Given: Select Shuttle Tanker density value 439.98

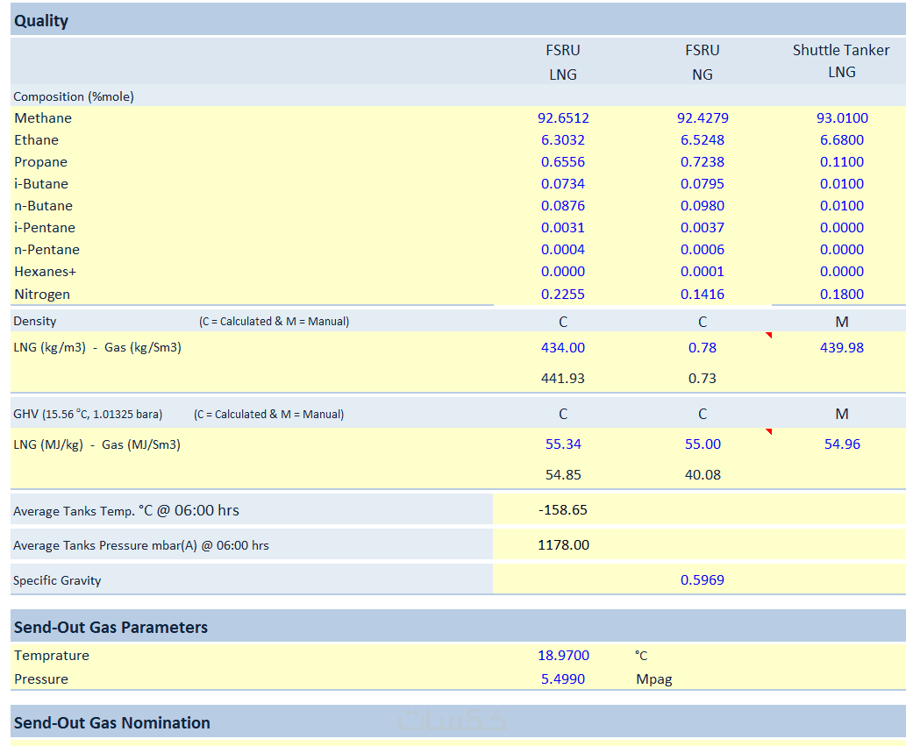Looking at the screenshot, I should point(842,348).
